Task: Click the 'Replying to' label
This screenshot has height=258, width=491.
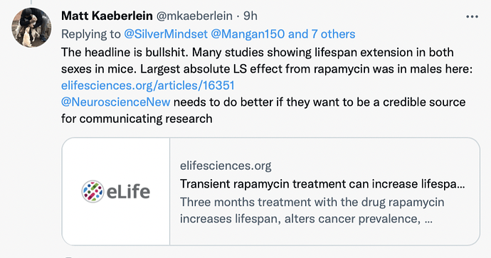Action: pos(91,34)
